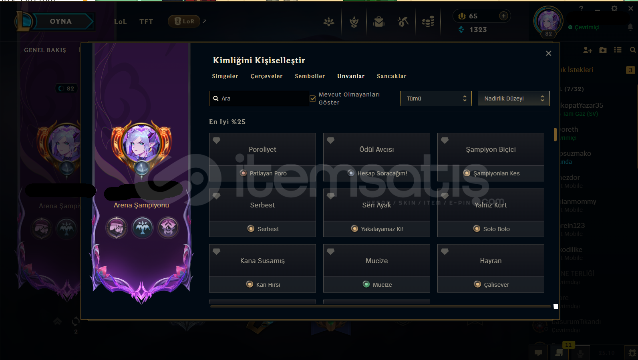
Task: Toggle Mevcut Olmayanları Göster checkbox
Action: (x=313, y=99)
